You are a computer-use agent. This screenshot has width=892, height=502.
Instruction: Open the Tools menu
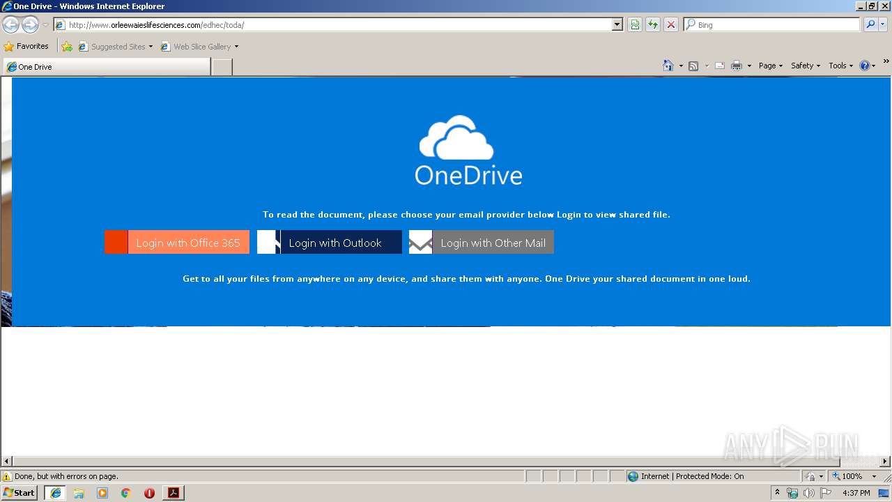(x=840, y=66)
